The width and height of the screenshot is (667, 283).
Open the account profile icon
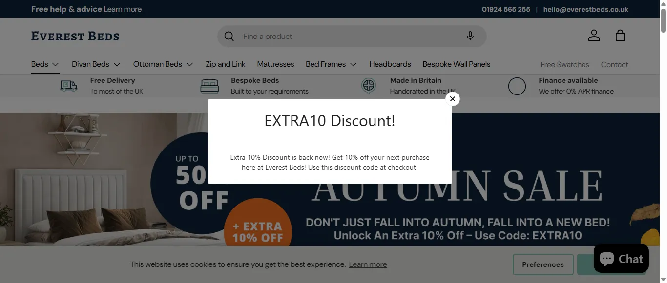pos(594,36)
